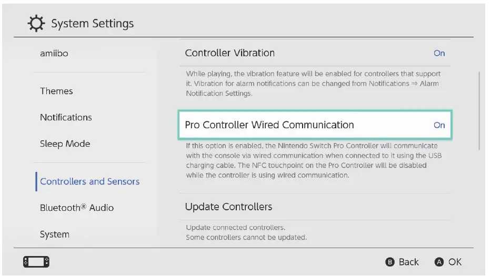Click the System Settings gear icon
Viewport: 491px width, 276px height.
pos(36,24)
